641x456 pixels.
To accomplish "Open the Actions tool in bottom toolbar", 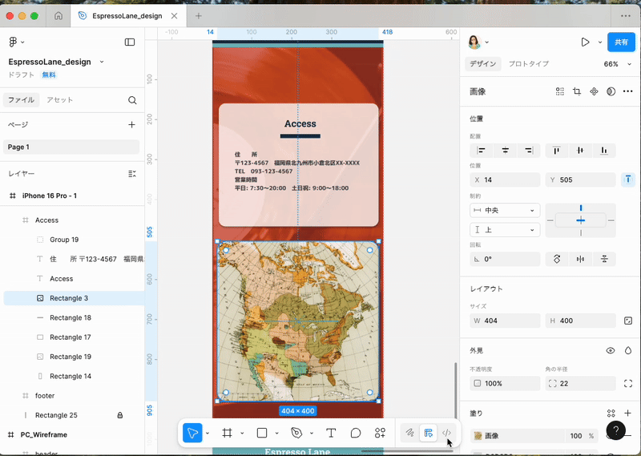I will (381, 433).
